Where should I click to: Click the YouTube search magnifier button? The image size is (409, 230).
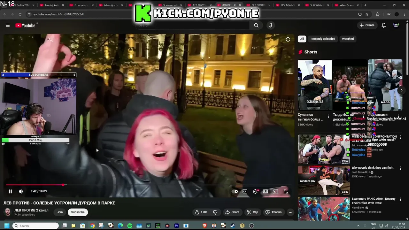256,25
